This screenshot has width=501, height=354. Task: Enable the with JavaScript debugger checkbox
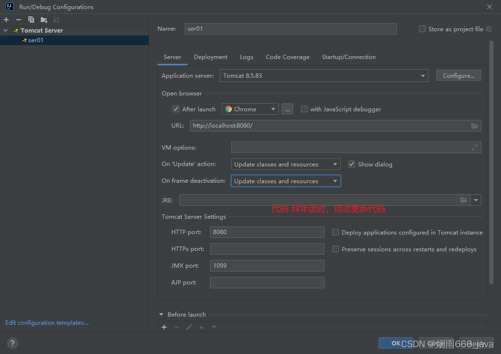click(x=304, y=109)
